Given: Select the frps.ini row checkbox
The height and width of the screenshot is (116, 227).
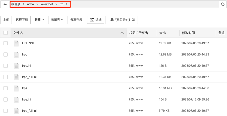Looking at the screenshot, I should pyautogui.click(x=6, y=99).
